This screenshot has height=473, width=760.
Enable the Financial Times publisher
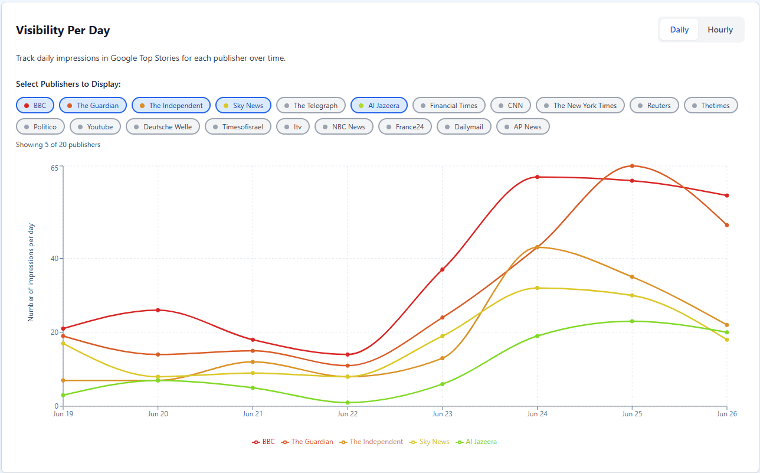[x=449, y=105]
